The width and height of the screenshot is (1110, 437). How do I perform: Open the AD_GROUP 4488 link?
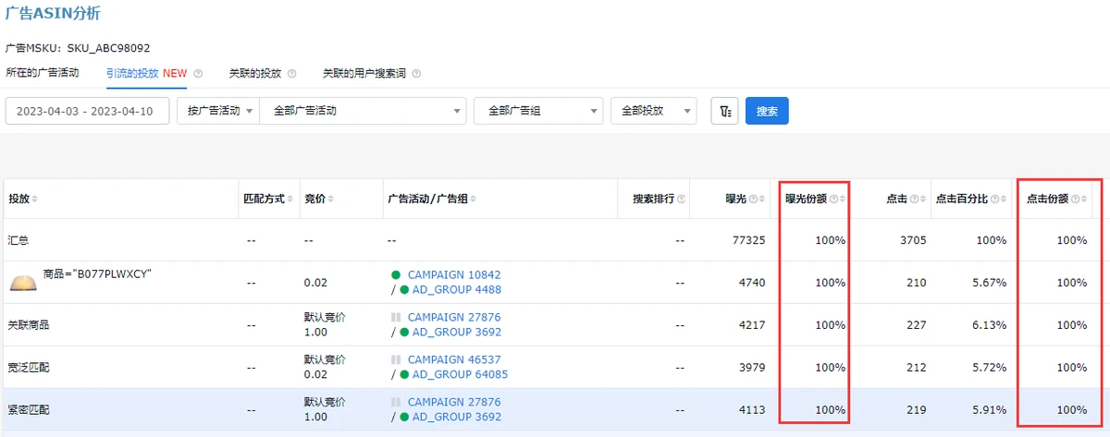coord(456,290)
